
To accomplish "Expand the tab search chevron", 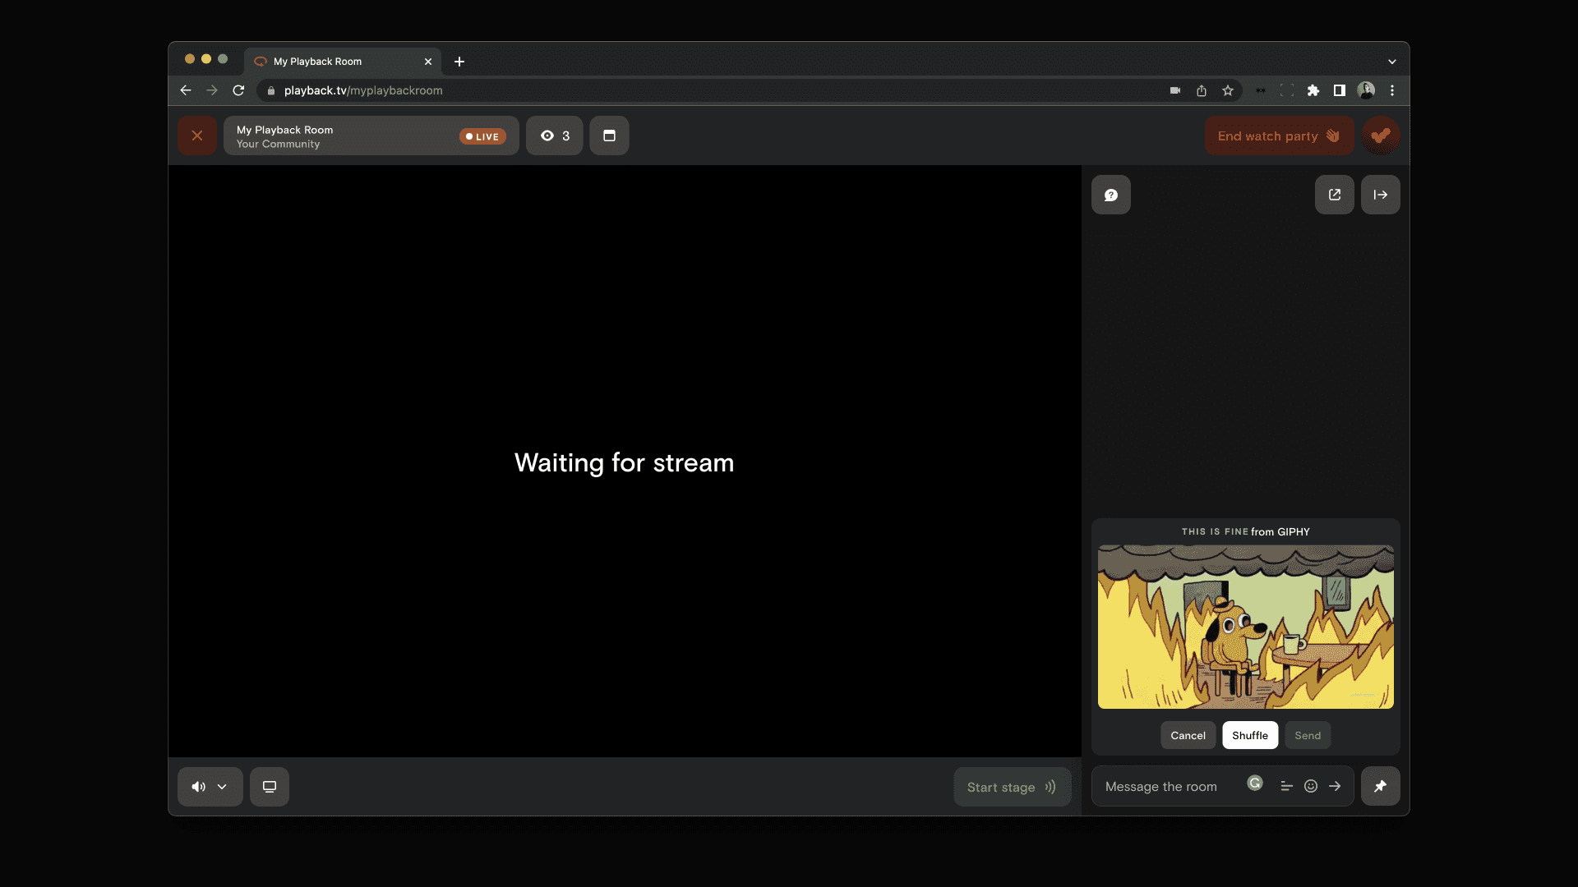I will [x=1392, y=62].
